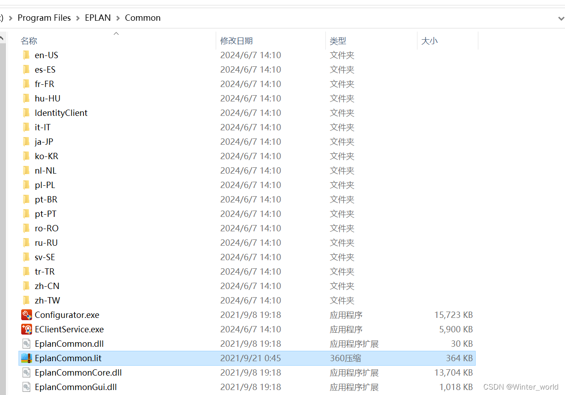Viewport: 565px width, 395px height.
Task: Expand the chevron between EPLAN and Common
Action: coord(118,18)
